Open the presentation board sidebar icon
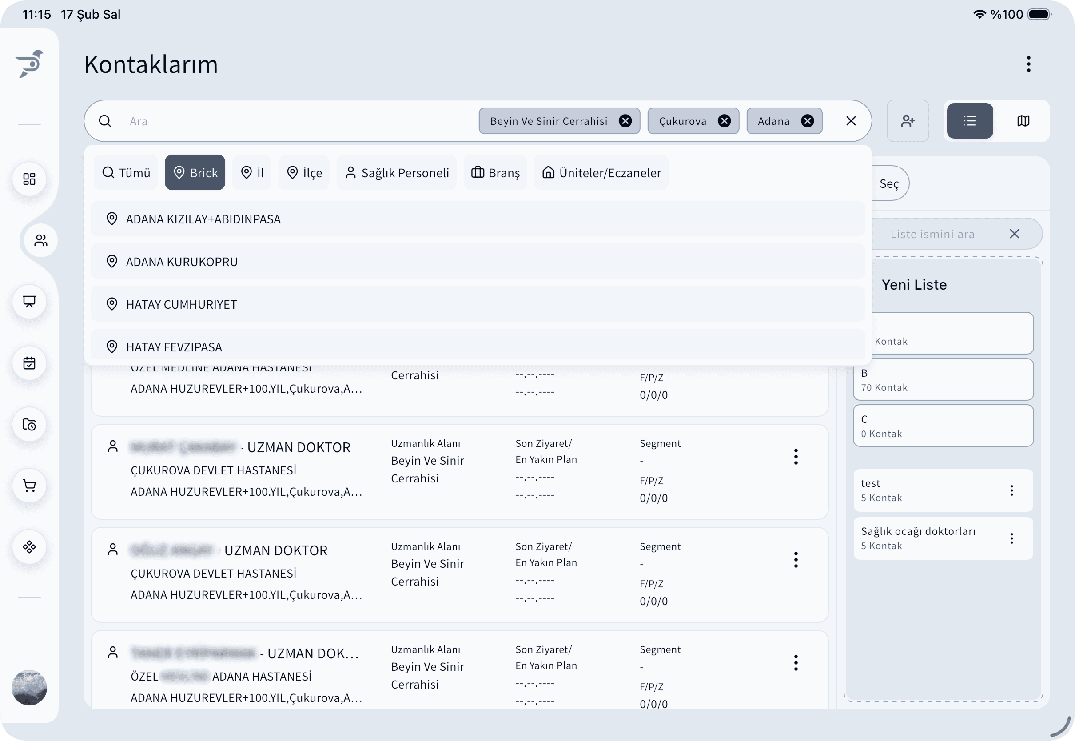 29,302
